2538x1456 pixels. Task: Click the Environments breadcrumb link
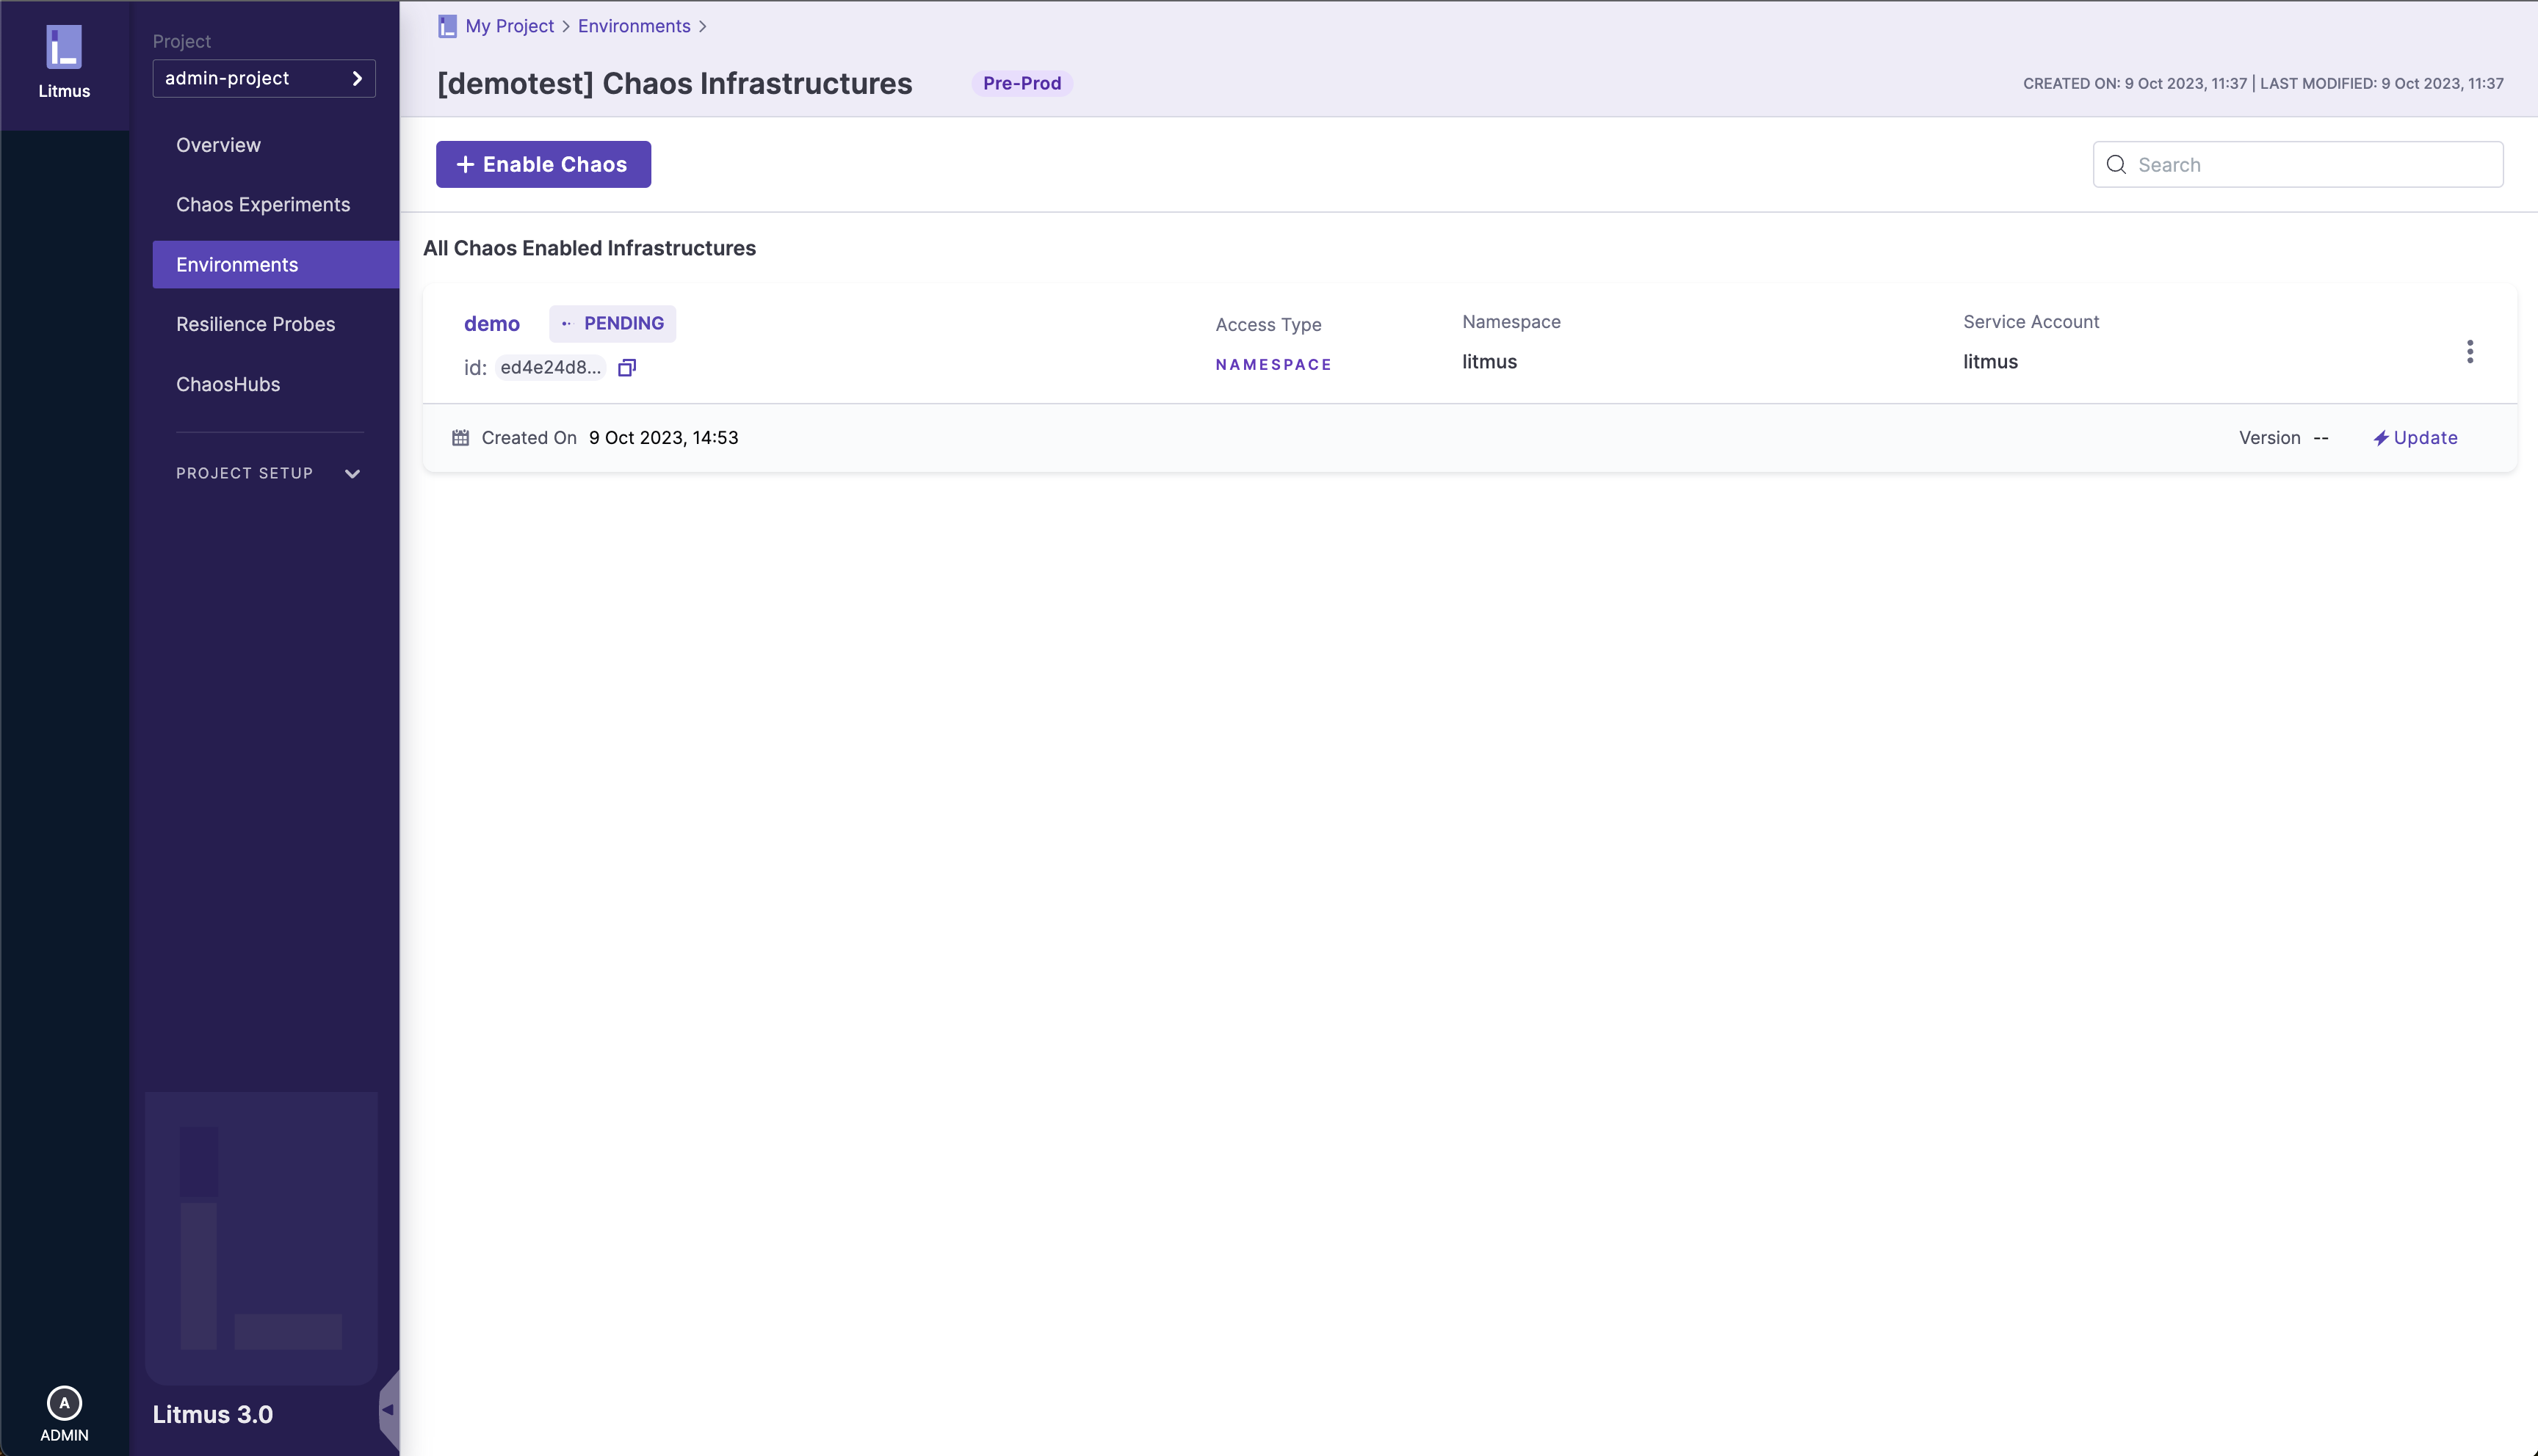pos(633,26)
